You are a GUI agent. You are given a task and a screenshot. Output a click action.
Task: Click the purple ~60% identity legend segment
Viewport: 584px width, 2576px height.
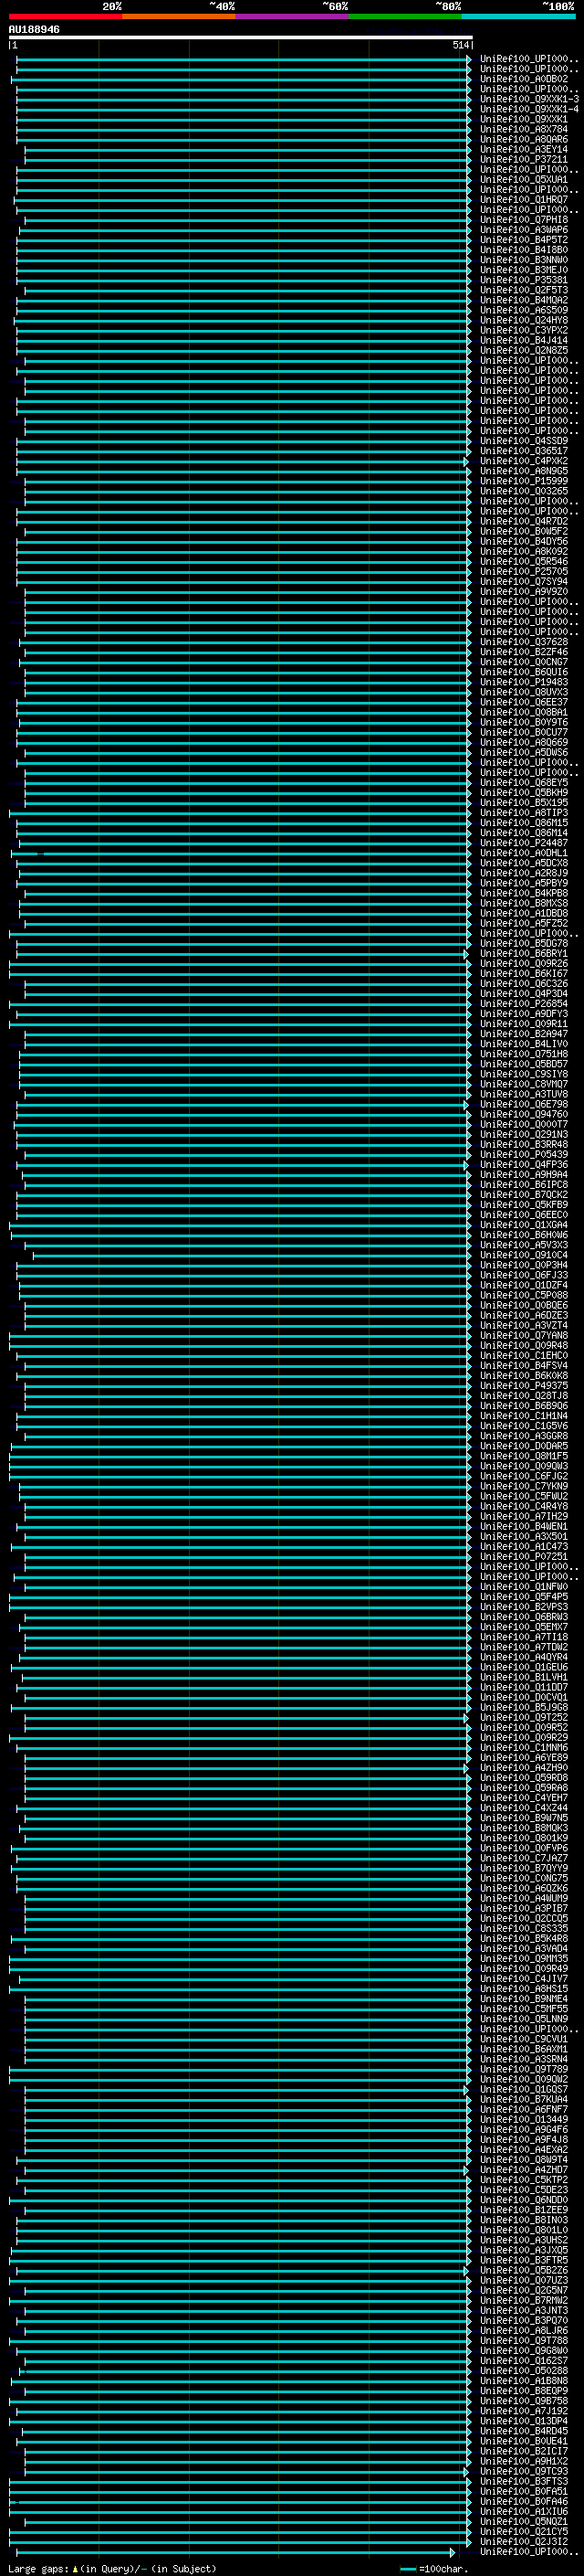click(x=293, y=16)
